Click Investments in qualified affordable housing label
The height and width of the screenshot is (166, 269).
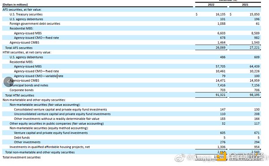pos(50,147)
